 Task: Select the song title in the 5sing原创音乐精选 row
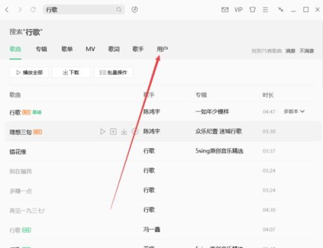pos(18,152)
